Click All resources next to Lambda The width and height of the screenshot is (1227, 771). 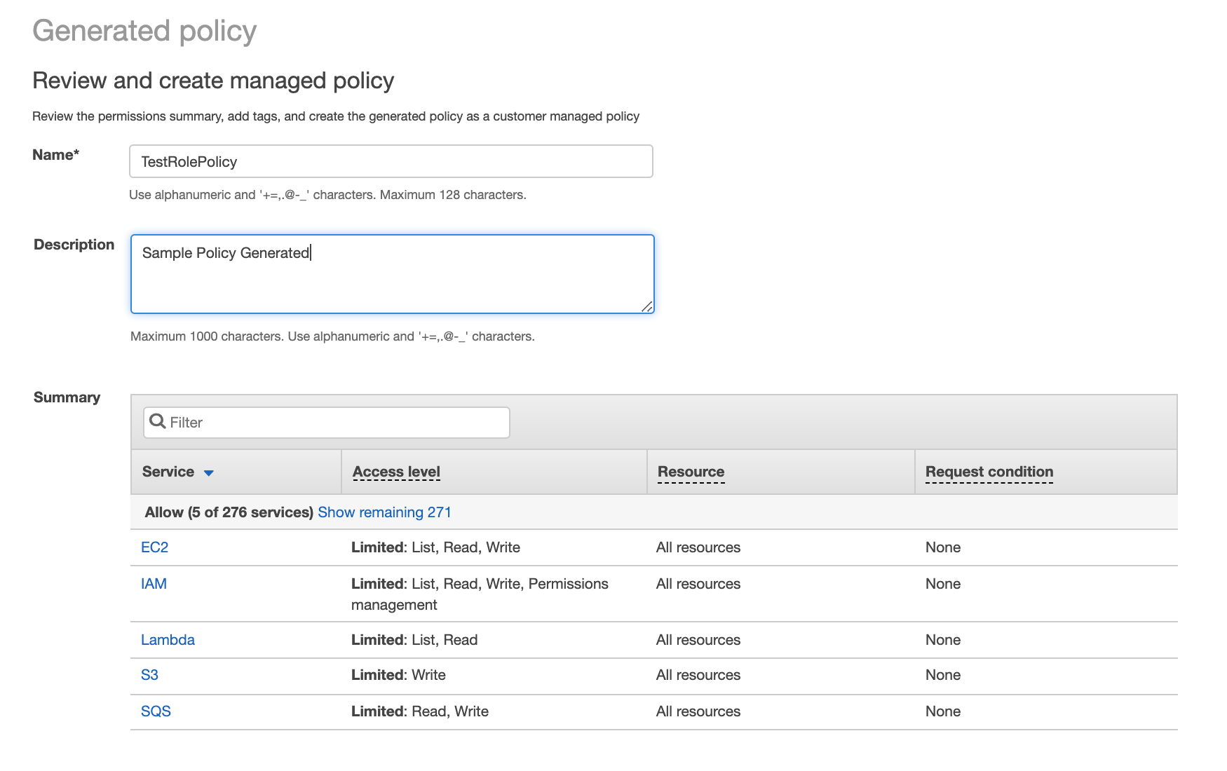(x=698, y=639)
